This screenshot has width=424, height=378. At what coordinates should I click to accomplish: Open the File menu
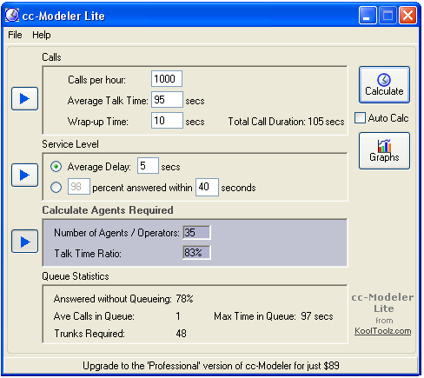[15, 35]
